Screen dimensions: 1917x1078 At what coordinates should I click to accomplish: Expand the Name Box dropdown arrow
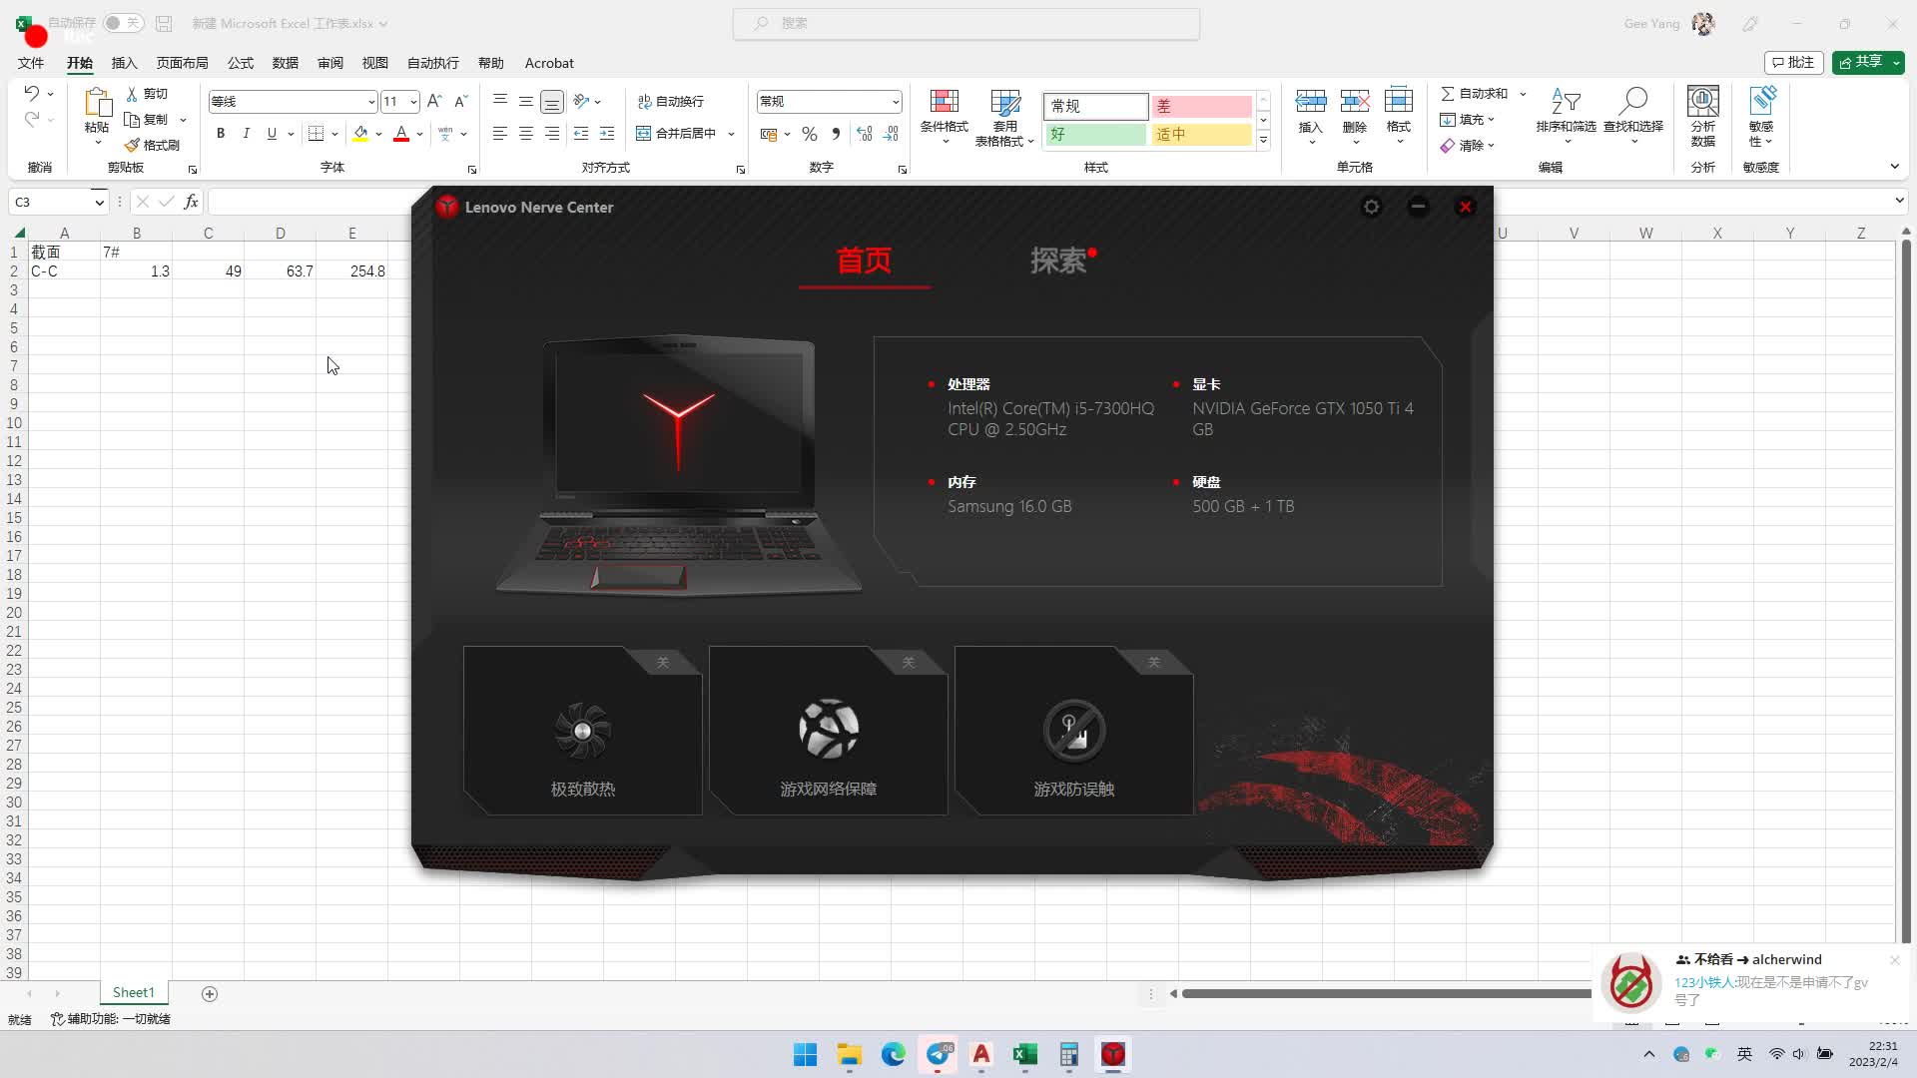99,203
